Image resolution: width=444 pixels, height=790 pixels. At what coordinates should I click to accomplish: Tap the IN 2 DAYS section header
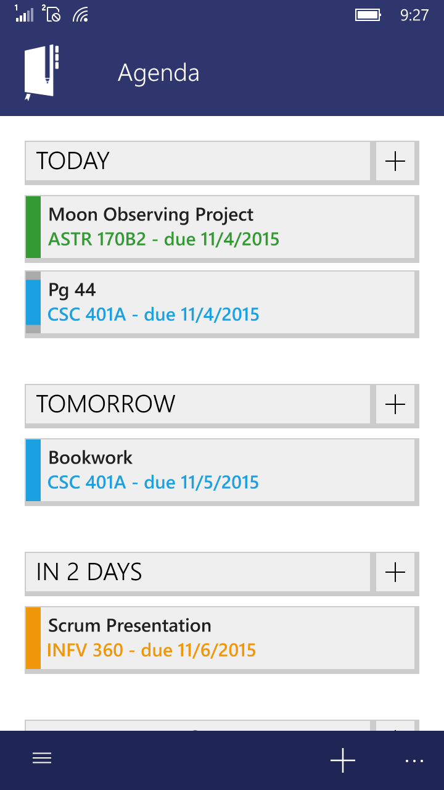(x=197, y=572)
